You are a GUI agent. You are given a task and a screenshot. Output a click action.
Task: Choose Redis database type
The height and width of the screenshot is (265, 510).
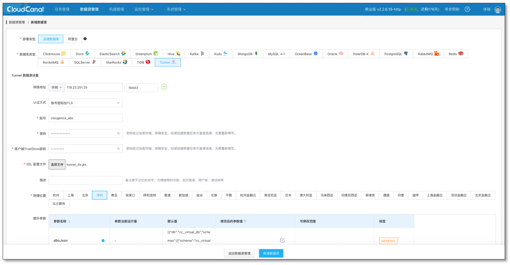pyautogui.click(x=456, y=54)
